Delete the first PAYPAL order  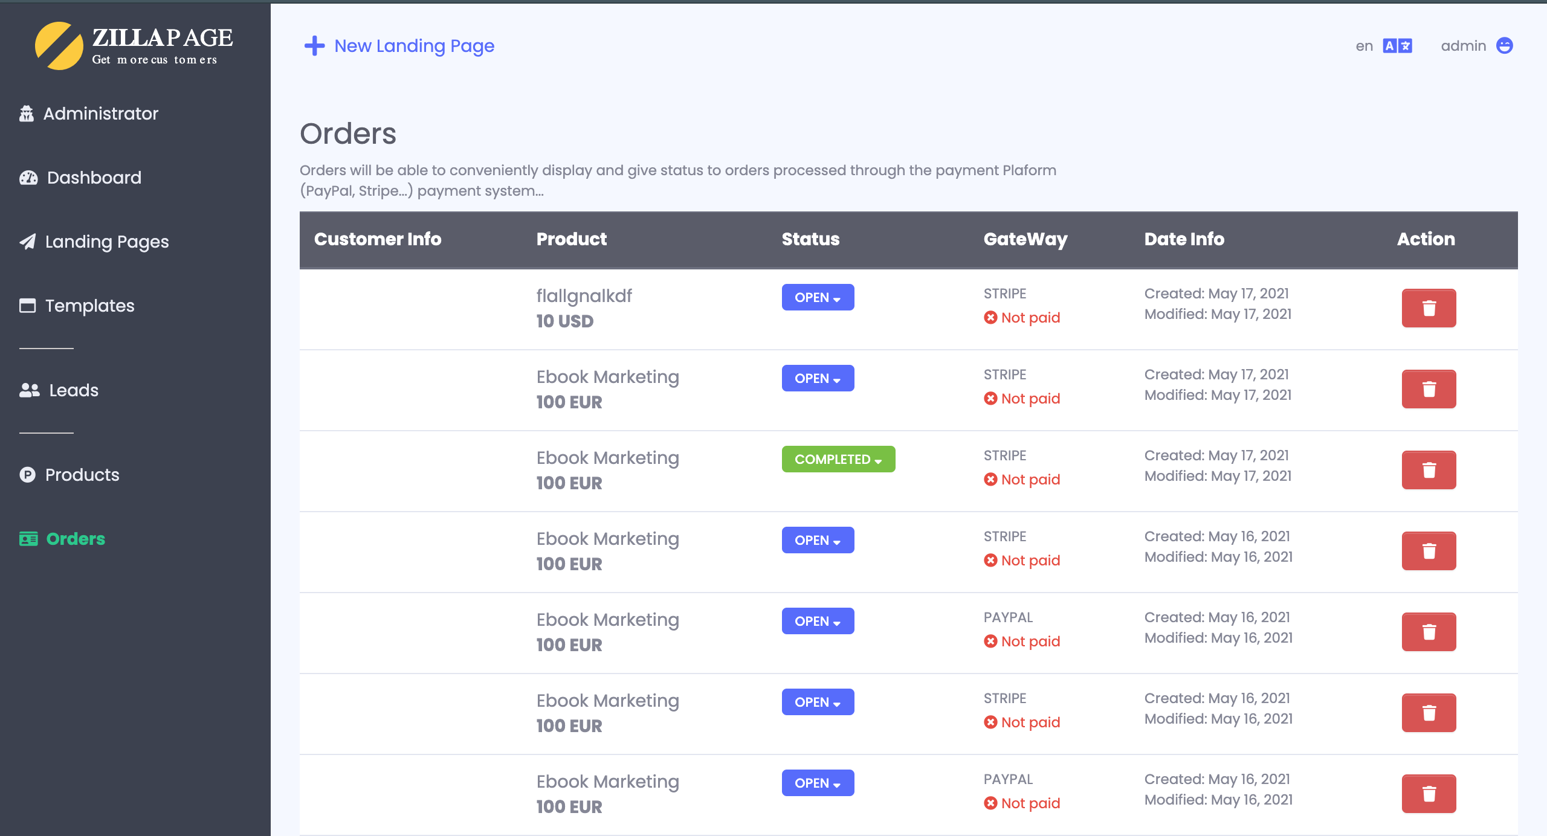(1429, 632)
